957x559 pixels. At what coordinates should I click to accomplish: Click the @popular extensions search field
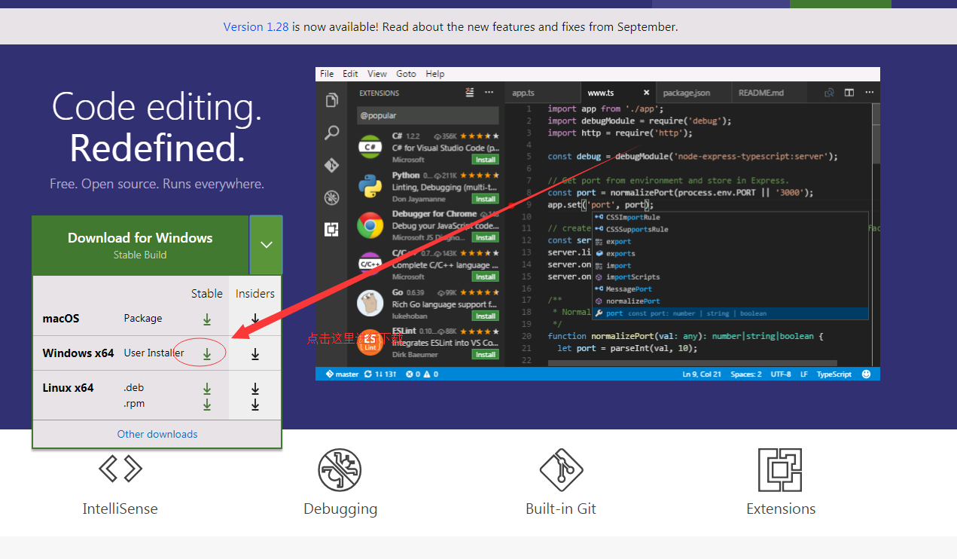[x=428, y=116]
